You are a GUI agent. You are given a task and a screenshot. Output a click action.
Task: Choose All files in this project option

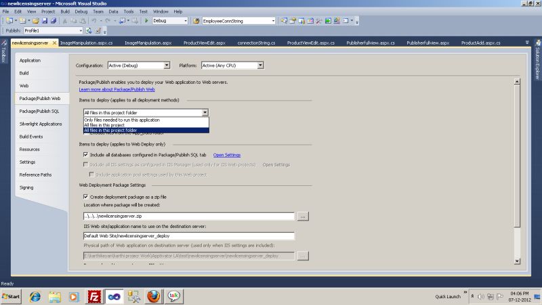tap(146, 125)
